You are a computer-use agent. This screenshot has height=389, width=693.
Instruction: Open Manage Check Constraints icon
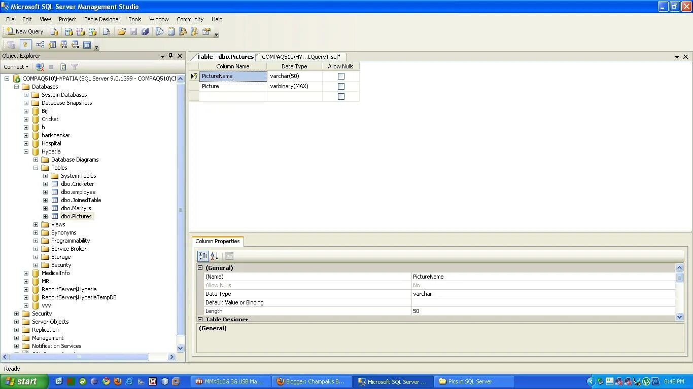tap(87, 45)
